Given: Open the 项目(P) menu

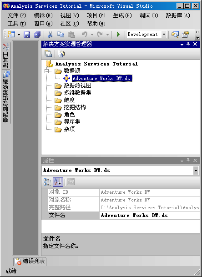Looking at the screenshot, I should click(96, 15).
